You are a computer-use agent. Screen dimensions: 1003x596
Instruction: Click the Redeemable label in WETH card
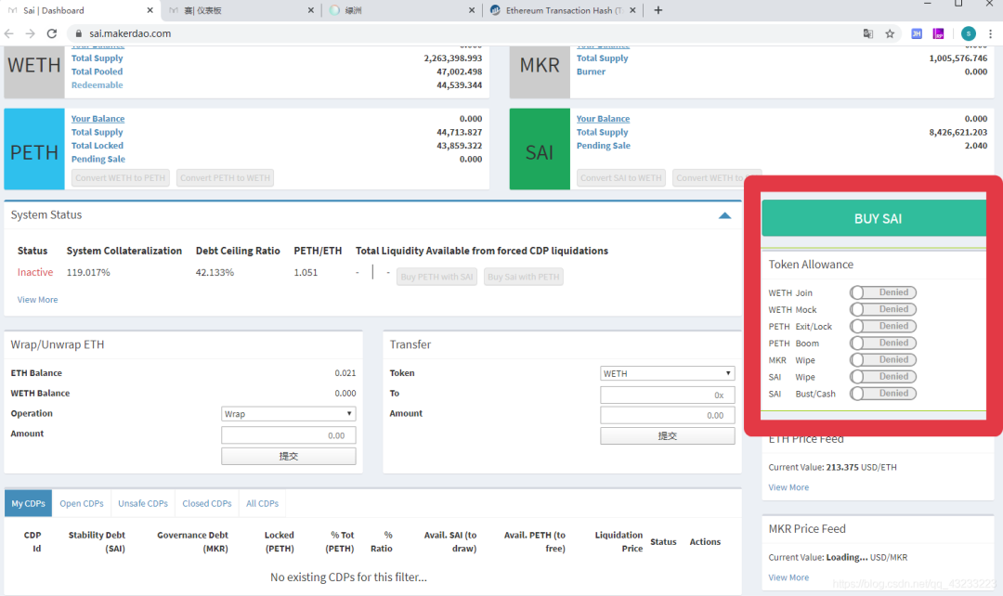[98, 85]
